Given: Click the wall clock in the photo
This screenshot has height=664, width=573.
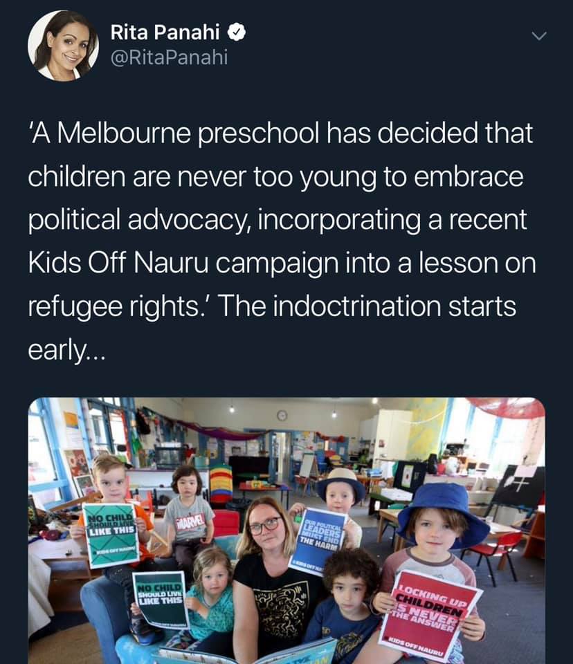Looking at the screenshot, I should click(282, 416).
